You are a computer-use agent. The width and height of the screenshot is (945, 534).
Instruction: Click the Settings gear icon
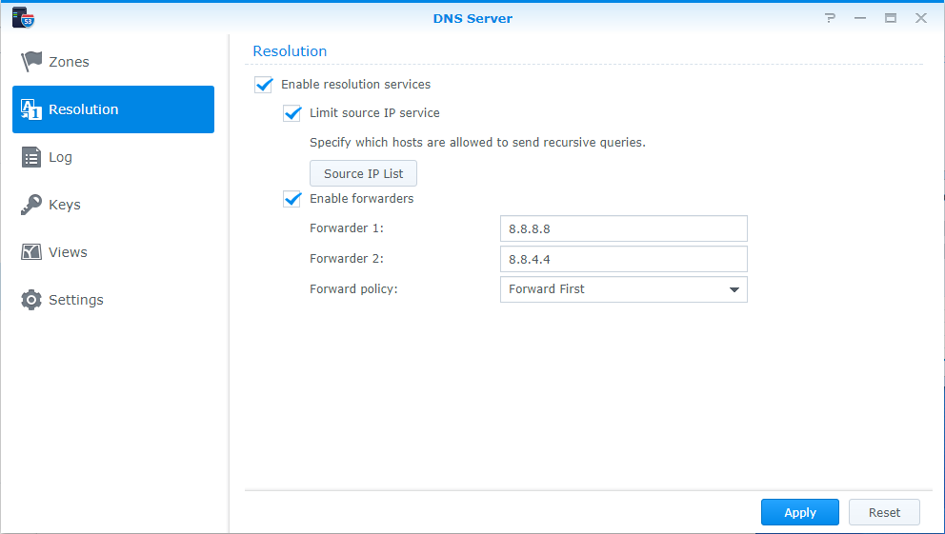coord(31,299)
